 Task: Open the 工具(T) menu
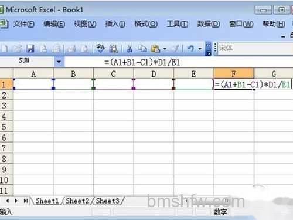178,24
